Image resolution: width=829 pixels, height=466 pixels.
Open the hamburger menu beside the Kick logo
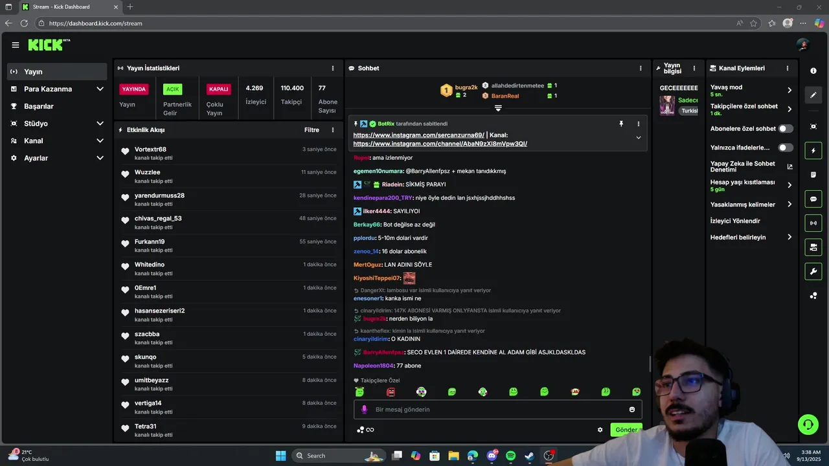(x=15, y=45)
